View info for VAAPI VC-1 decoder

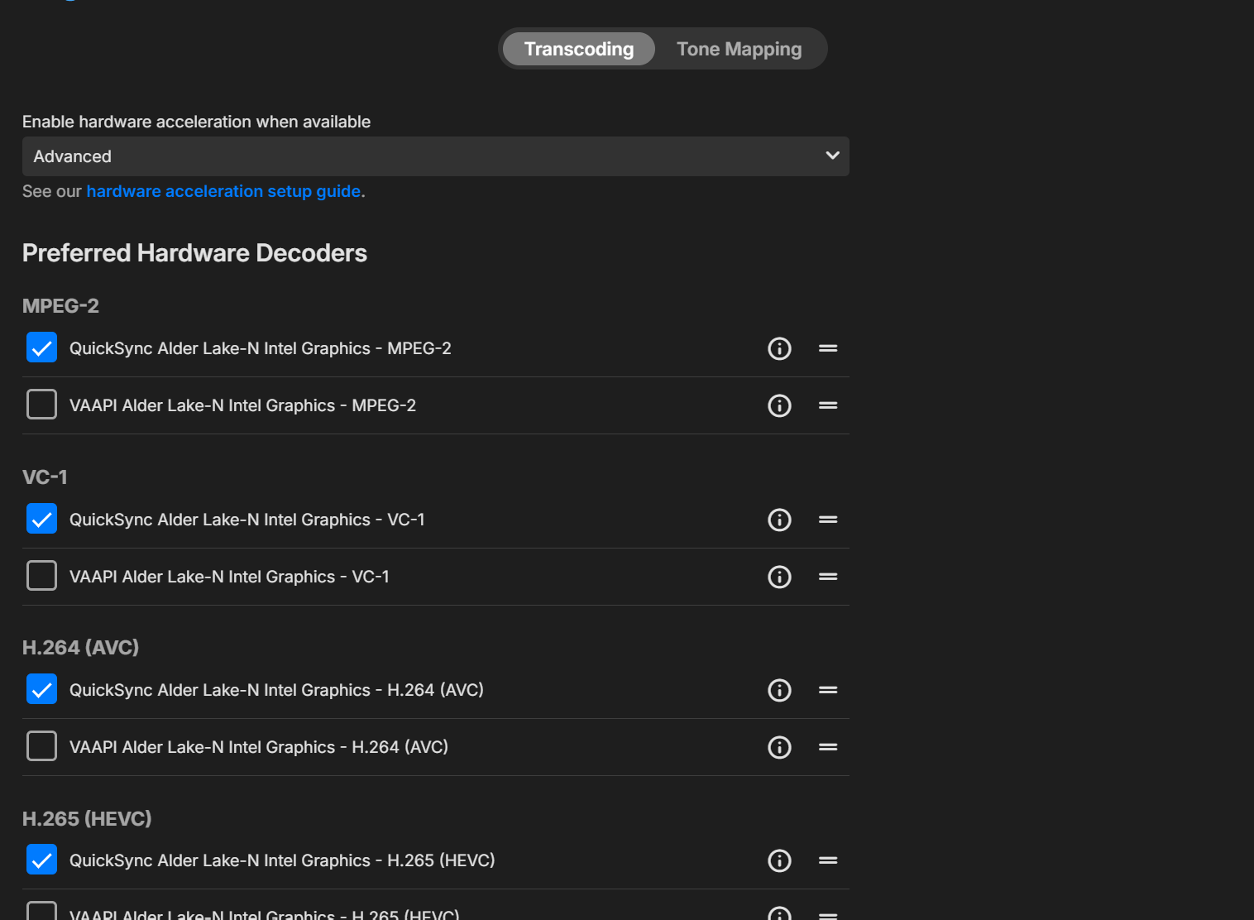(779, 577)
